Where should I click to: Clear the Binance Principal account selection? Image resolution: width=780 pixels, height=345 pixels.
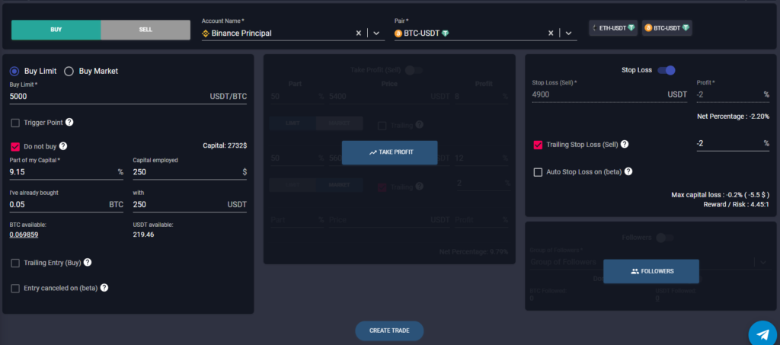(x=360, y=34)
